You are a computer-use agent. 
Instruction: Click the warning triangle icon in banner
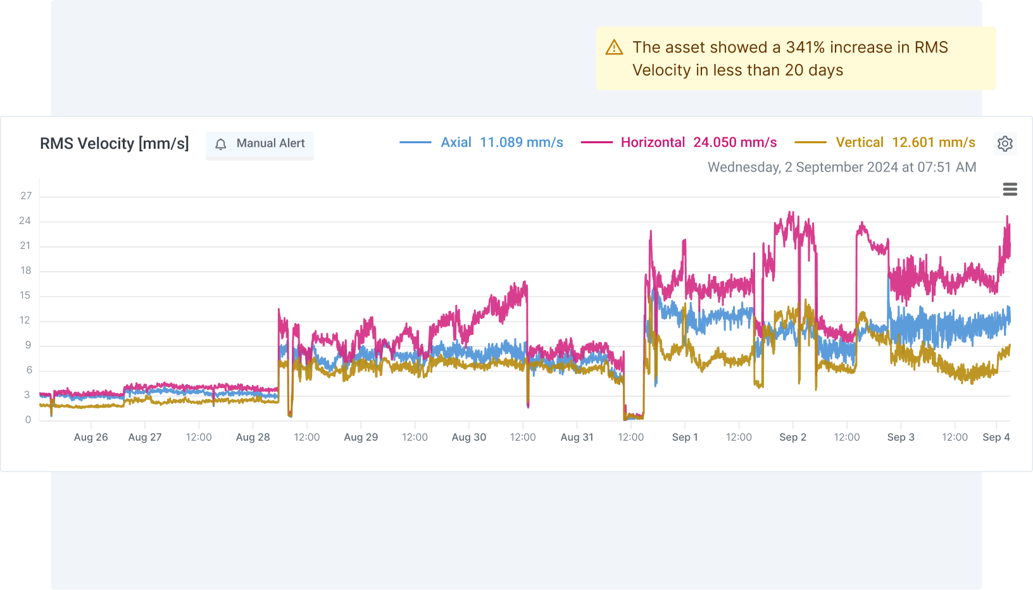(x=614, y=47)
